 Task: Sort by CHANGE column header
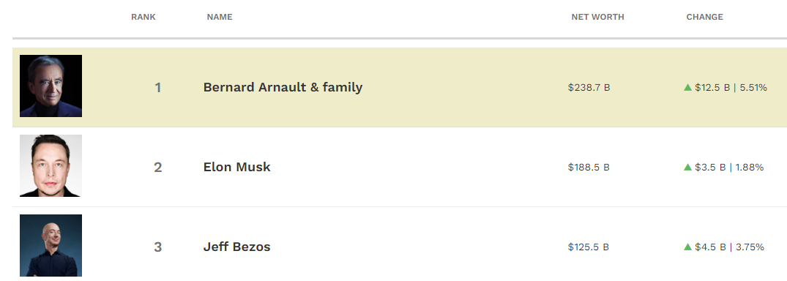tap(705, 17)
